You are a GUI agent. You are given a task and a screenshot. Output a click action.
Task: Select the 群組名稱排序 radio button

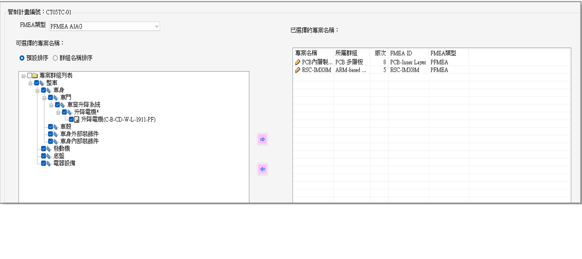click(55, 58)
